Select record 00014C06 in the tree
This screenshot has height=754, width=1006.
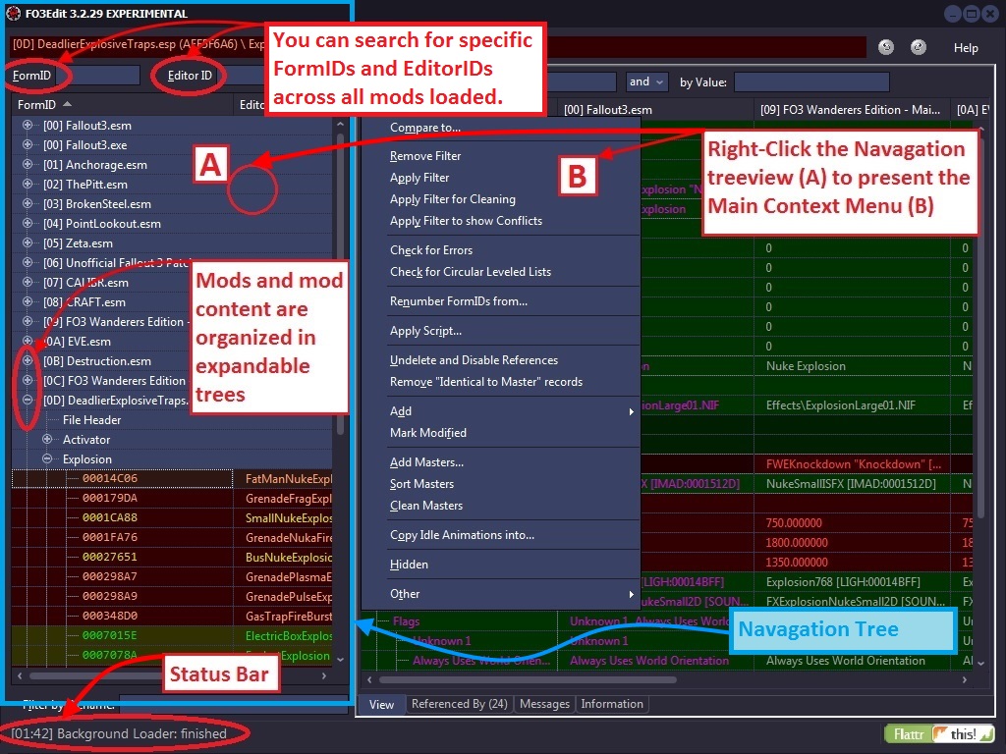(x=110, y=478)
